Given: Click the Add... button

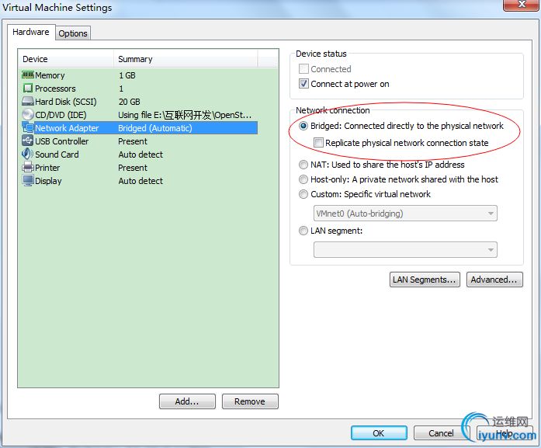Looking at the screenshot, I should click(187, 401).
